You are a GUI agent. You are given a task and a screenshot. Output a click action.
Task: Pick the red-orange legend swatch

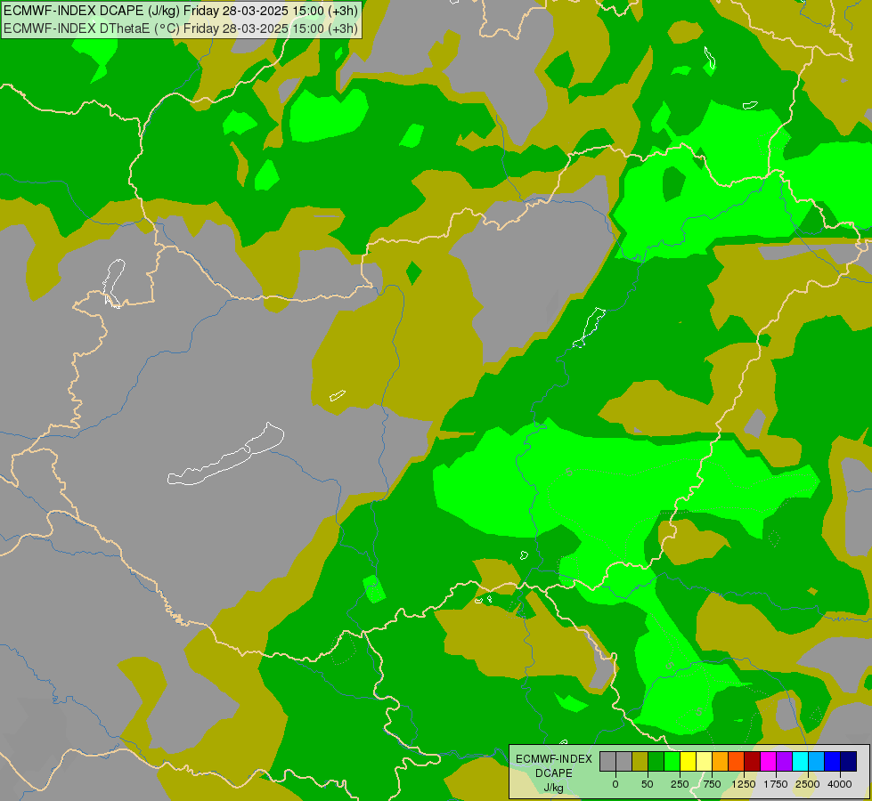click(737, 761)
